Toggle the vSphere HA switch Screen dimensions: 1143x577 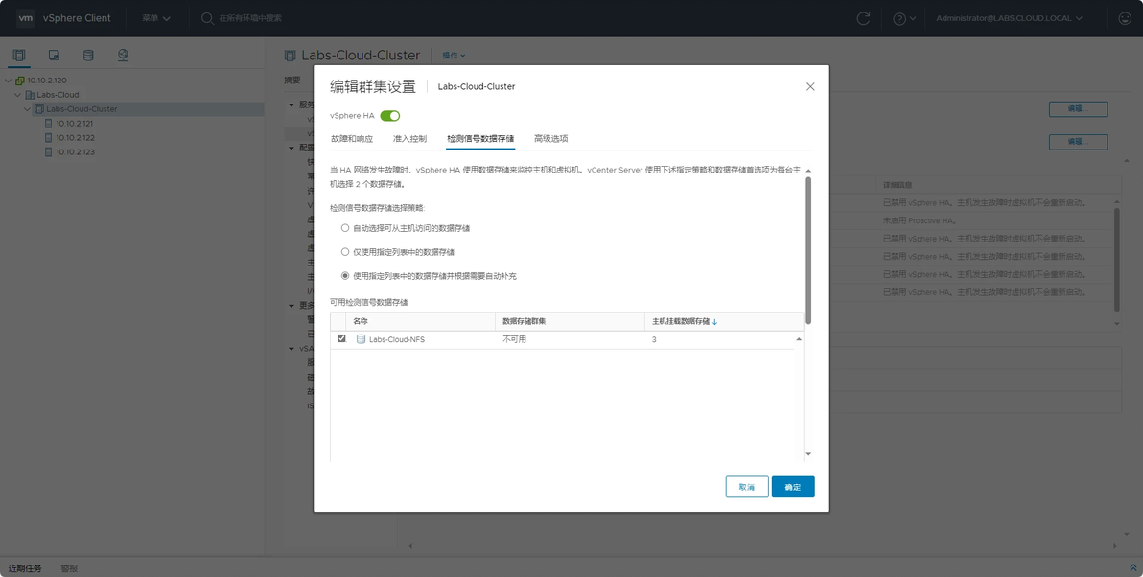click(x=390, y=116)
